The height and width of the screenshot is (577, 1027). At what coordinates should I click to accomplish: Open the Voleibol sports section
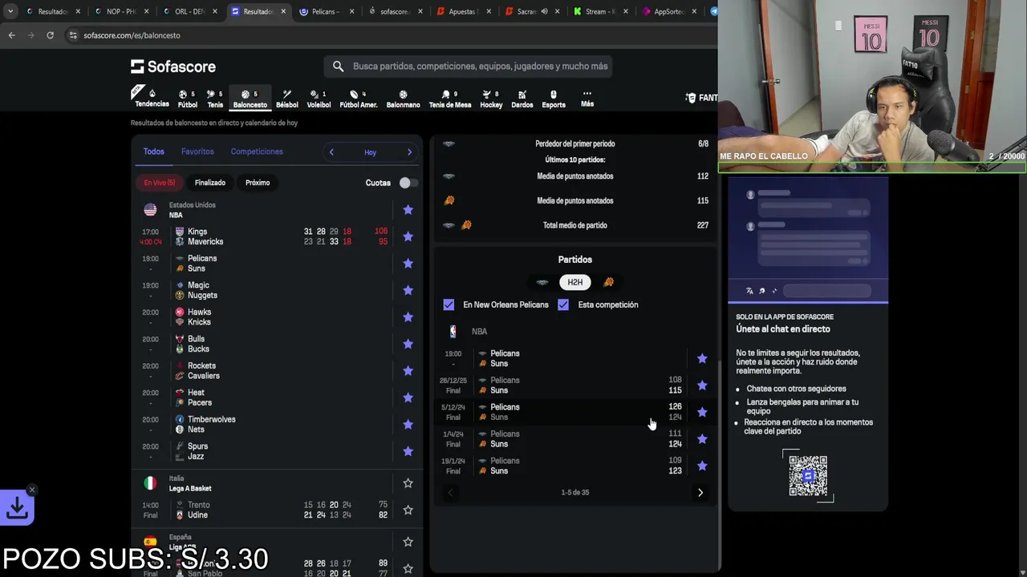coord(319,99)
